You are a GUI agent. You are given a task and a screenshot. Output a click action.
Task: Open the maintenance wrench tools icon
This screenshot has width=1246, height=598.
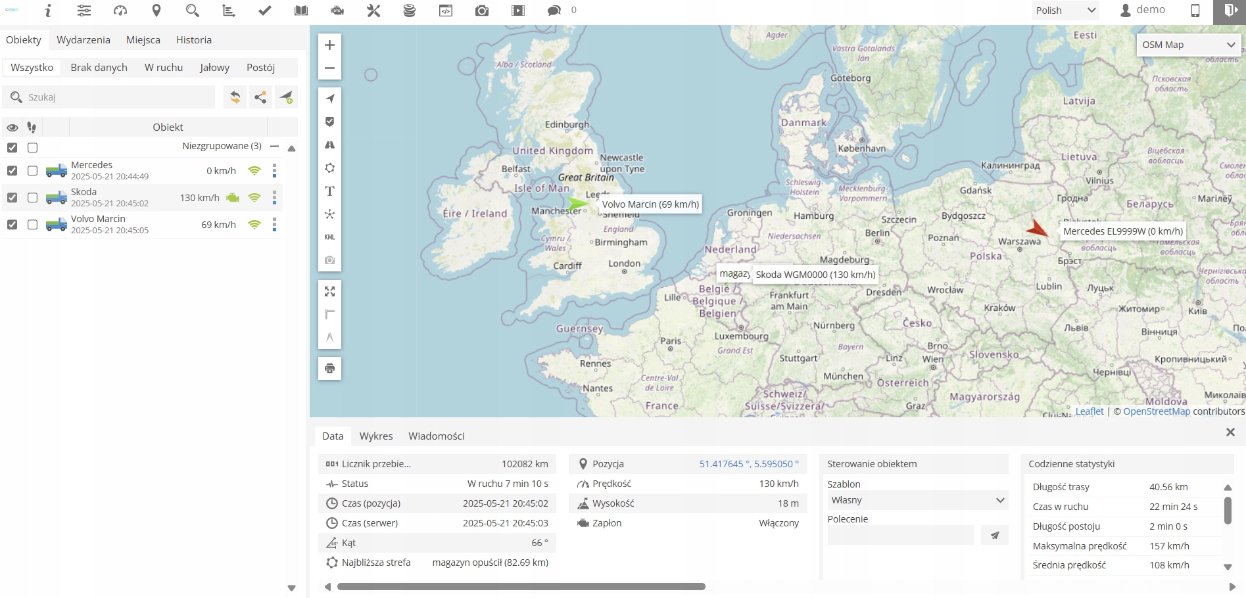pyautogui.click(x=373, y=11)
